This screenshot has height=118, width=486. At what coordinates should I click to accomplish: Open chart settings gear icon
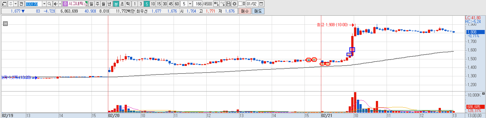point(234,4)
